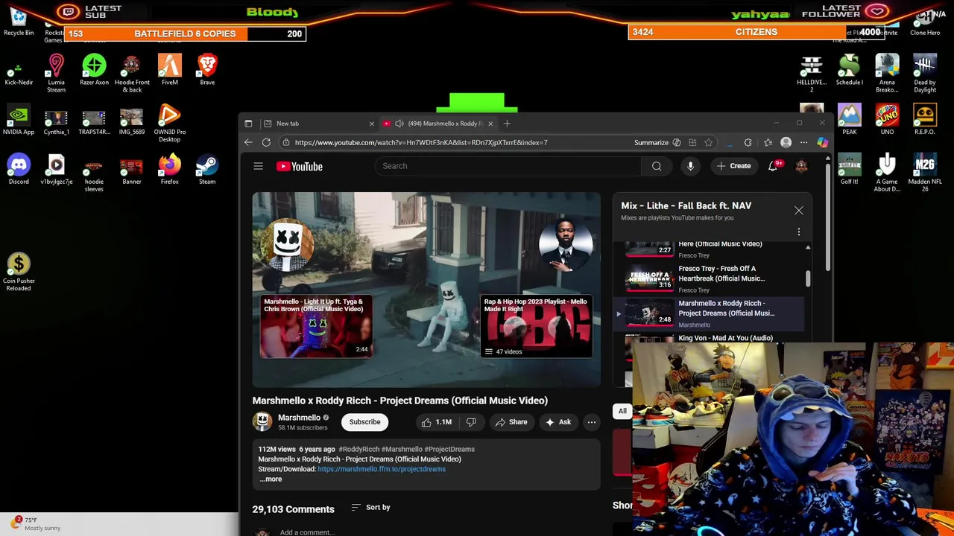Screen dimensions: 954x536
Task: Start voice search with the microphone icon
Action: point(690,166)
